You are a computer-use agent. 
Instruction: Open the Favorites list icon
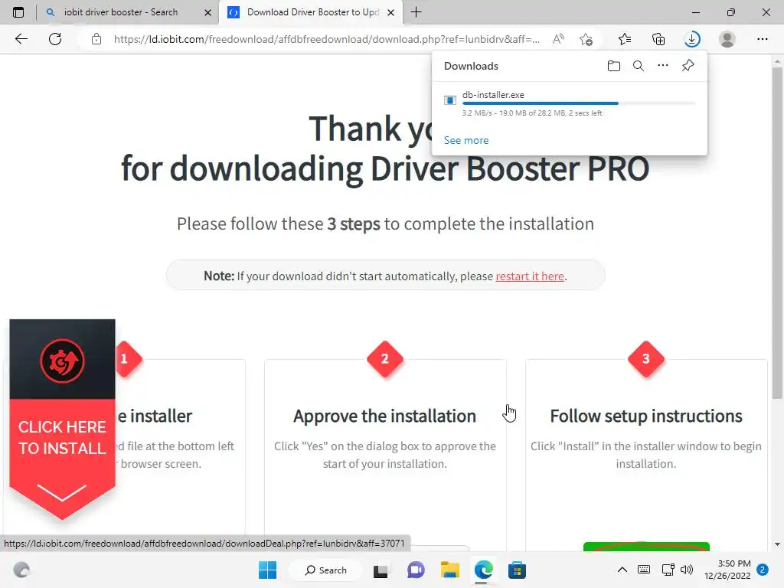[x=625, y=39]
